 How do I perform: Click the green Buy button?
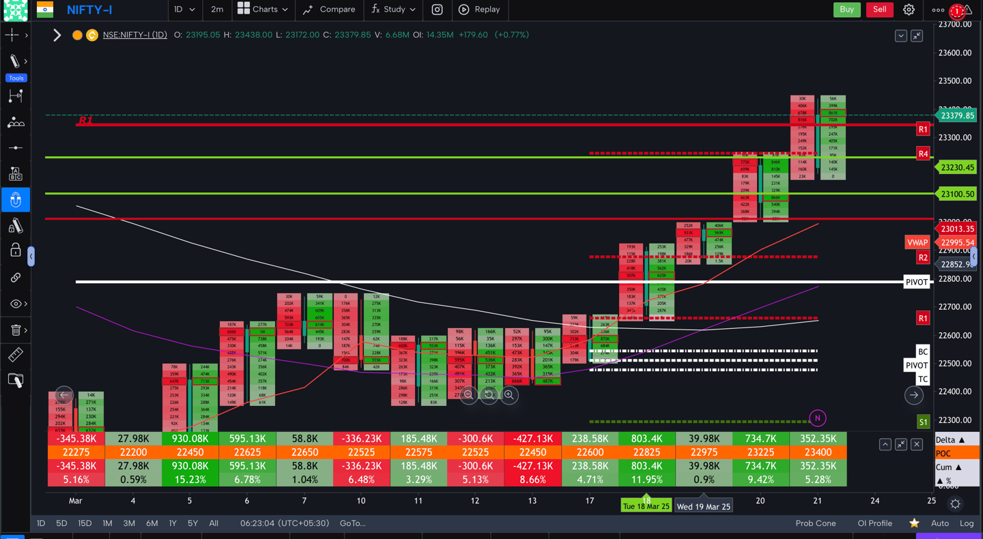[x=846, y=10]
